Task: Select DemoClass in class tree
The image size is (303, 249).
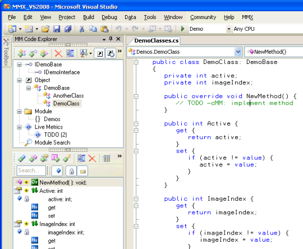Action: tap(66, 104)
